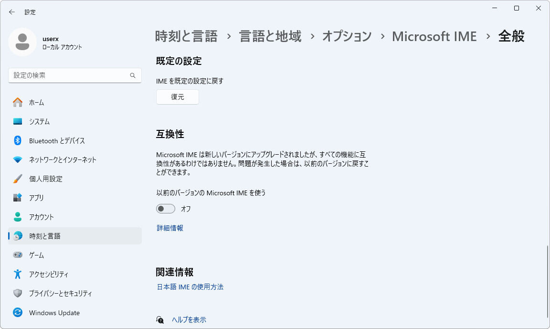Open the 詳細情報 link
This screenshot has height=329, width=550.
[x=170, y=228]
